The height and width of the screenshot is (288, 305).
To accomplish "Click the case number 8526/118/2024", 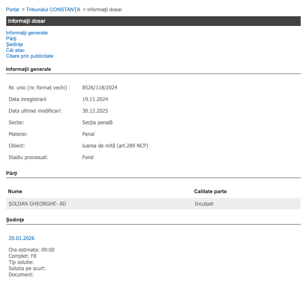I will [x=100, y=87].
